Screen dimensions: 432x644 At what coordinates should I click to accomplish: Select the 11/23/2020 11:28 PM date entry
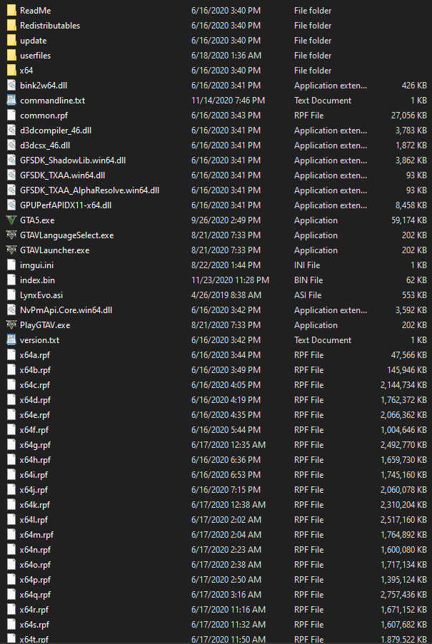[x=230, y=280]
